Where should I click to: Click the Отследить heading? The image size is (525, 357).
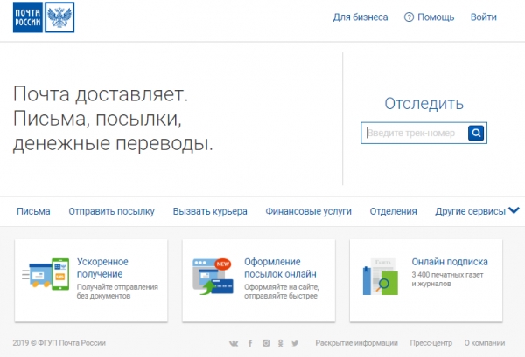pos(423,104)
